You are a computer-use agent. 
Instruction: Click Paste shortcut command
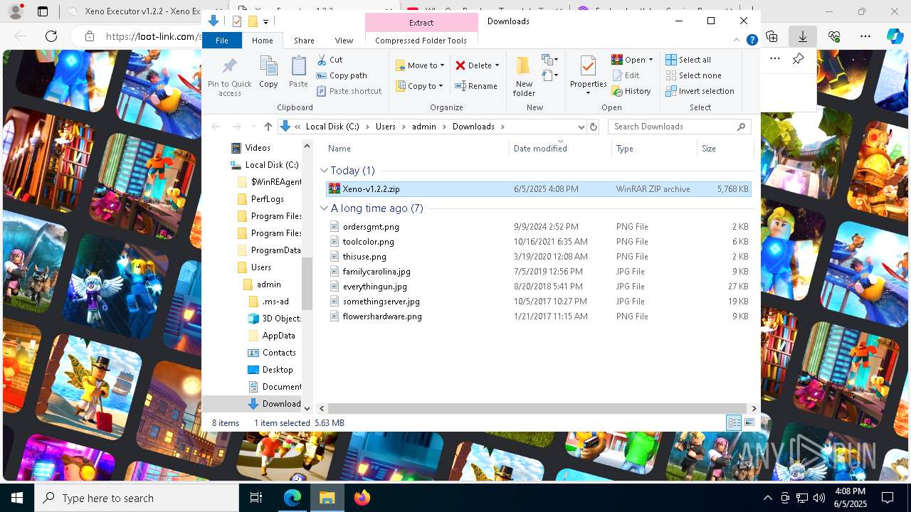[x=349, y=91]
